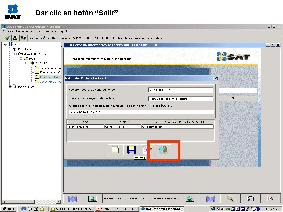Click the name field showing LOPEZ PONCE
Screen dimensions: 283x212
[x=141, y=112]
